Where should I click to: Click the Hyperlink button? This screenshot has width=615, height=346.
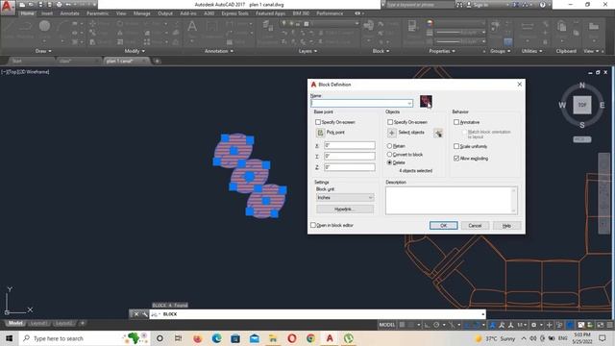[x=345, y=210]
